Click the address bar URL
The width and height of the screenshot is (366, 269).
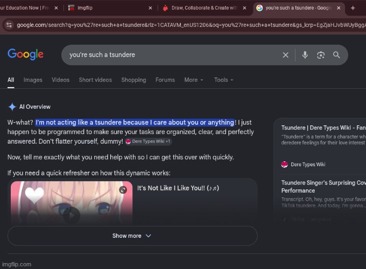click(x=191, y=25)
